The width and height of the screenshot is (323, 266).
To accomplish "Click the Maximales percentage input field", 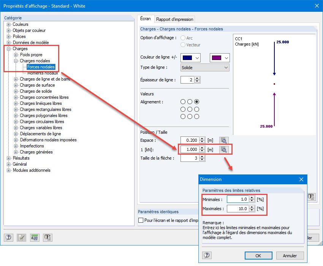I will coord(238,209).
